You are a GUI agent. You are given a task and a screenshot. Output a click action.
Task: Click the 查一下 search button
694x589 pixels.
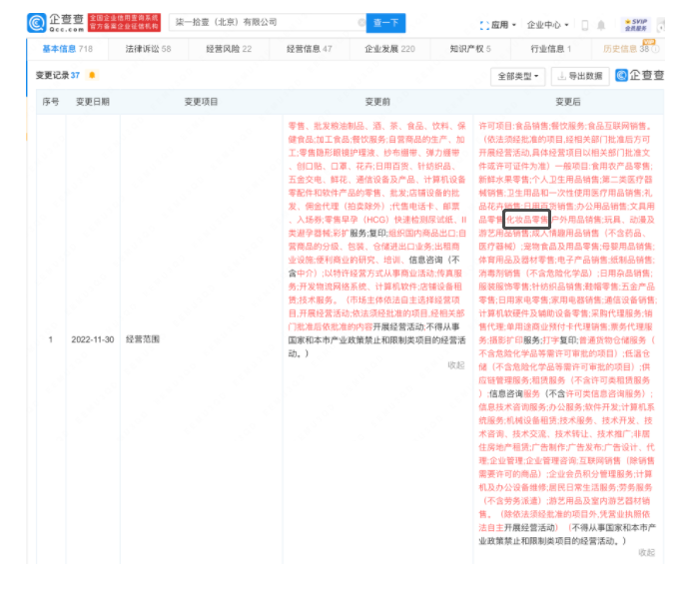[385, 23]
